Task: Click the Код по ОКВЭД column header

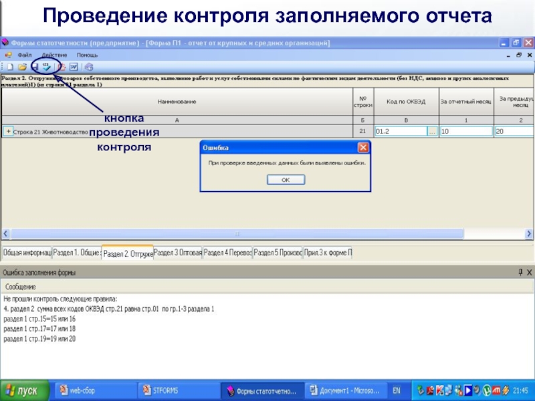Action: click(406, 102)
